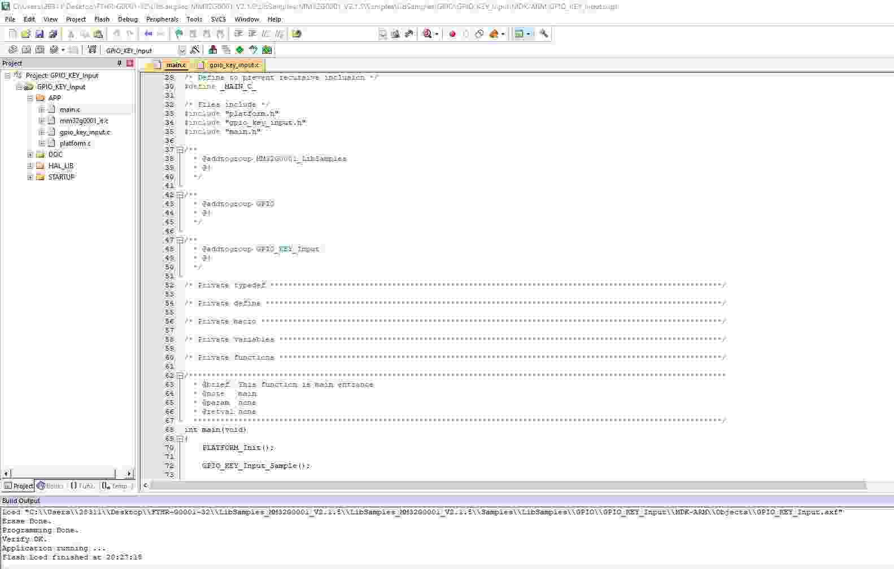Switch to the main.c editor tab

click(x=170, y=65)
